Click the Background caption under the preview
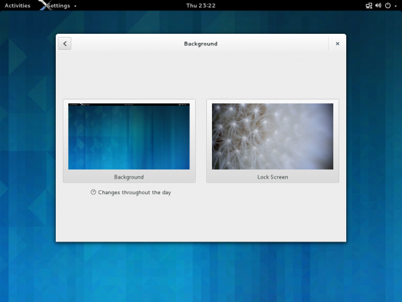This screenshot has width=402, height=302. point(129,177)
